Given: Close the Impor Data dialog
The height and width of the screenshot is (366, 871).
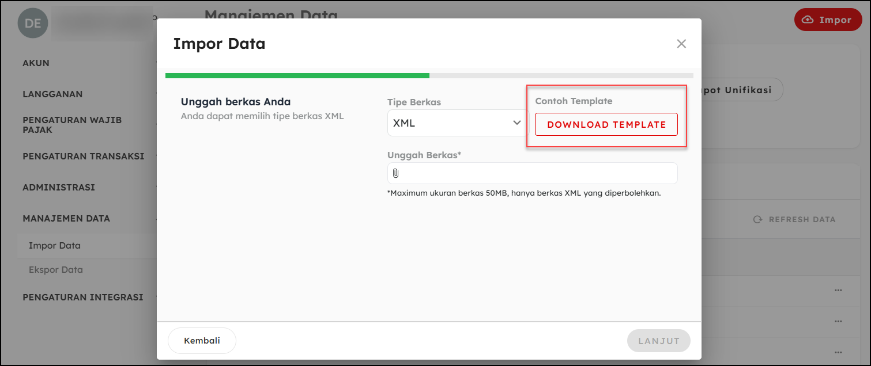Looking at the screenshot, I should 681,44.
